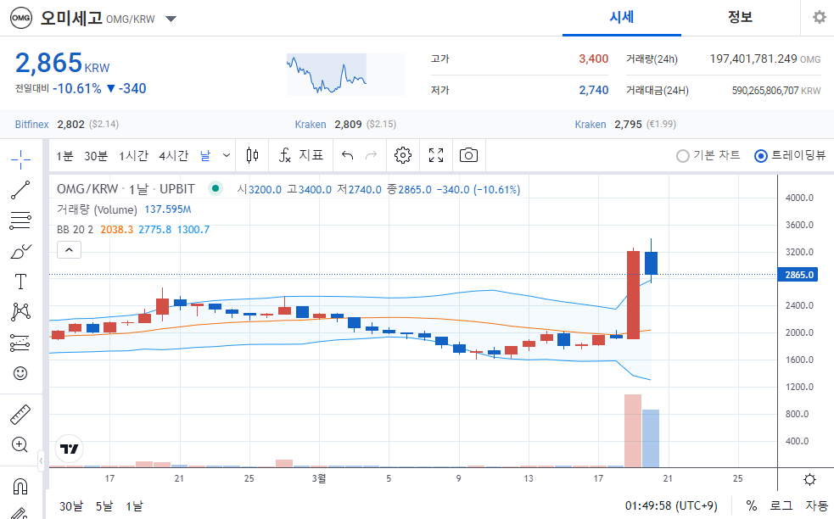Open chart settings gear in toolbar
This screenshot has width=834, height=519.
pyautogui.click(x=403, y=155)
